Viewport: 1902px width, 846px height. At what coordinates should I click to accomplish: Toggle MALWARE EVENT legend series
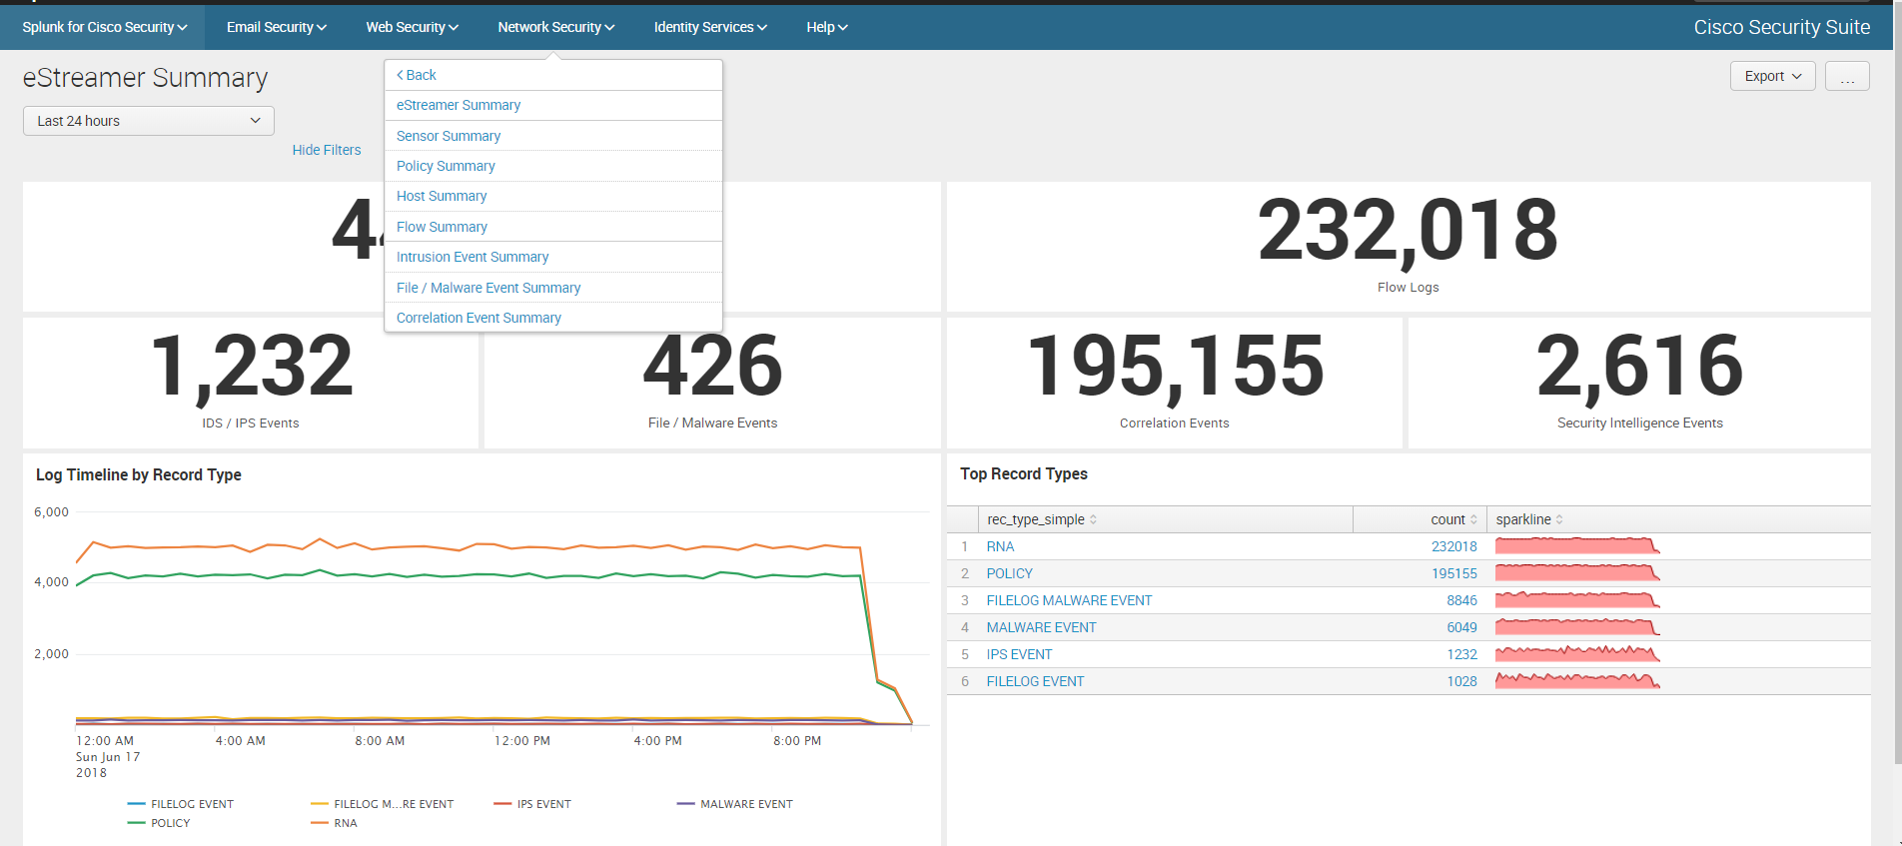pos(735,804)
